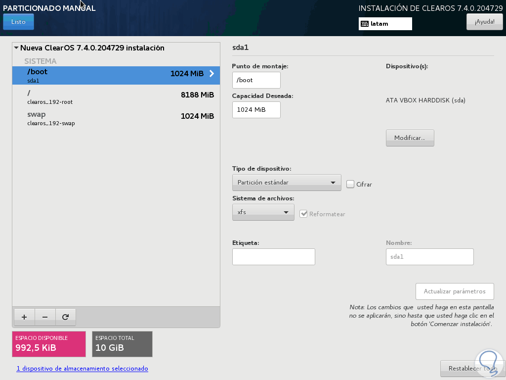Click the keyboard icon next to latam
The image size is (506, 380).
[x=365, y=24]
